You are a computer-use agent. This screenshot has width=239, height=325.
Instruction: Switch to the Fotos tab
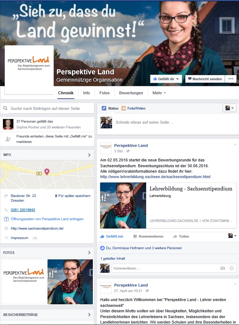104,93
